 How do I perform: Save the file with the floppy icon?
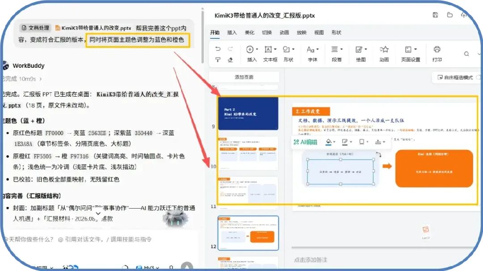(435, 15)
